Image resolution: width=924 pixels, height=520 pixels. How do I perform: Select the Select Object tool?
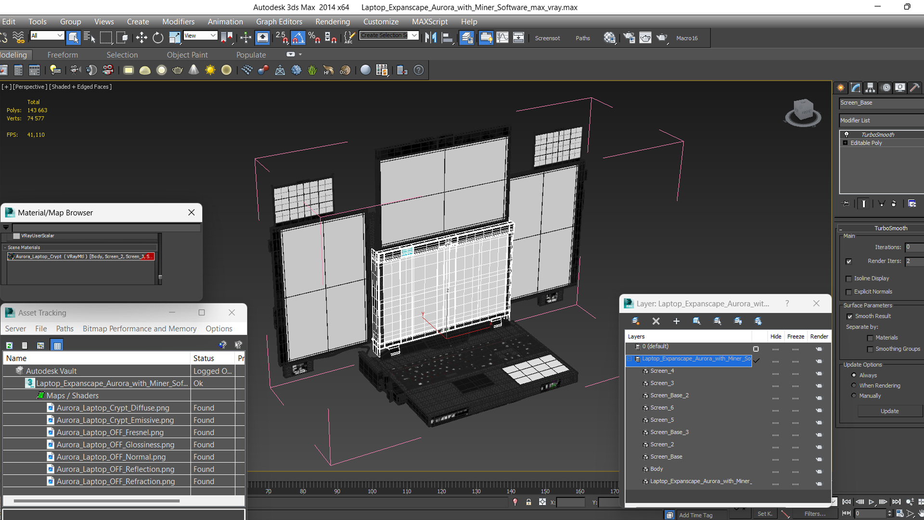coord(73,38)
